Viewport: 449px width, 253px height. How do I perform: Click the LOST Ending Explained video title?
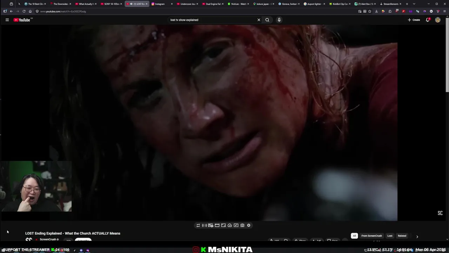(73, 233)
